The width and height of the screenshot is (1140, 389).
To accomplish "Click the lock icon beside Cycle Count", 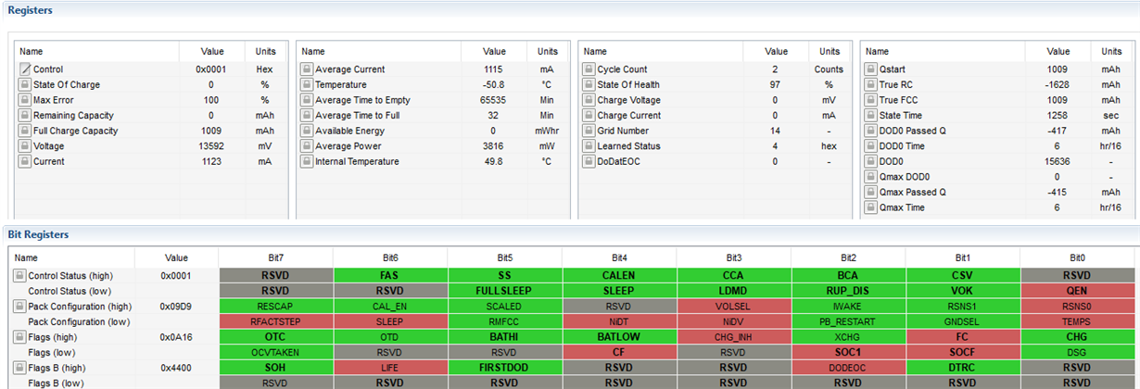I will click(589, 69).
